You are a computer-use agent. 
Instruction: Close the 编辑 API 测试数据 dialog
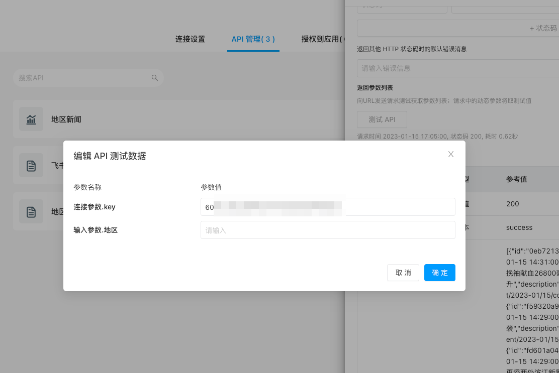[451, 154]
